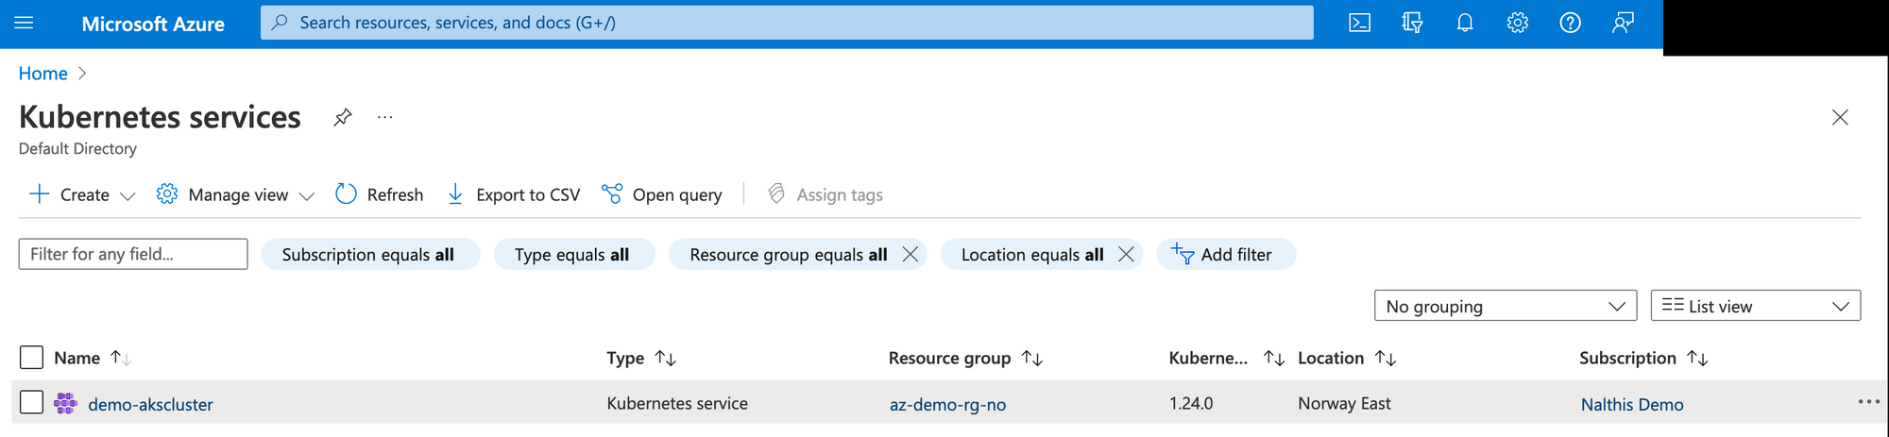
Task: Open the Feedback icon
Action: [1623, 23]
